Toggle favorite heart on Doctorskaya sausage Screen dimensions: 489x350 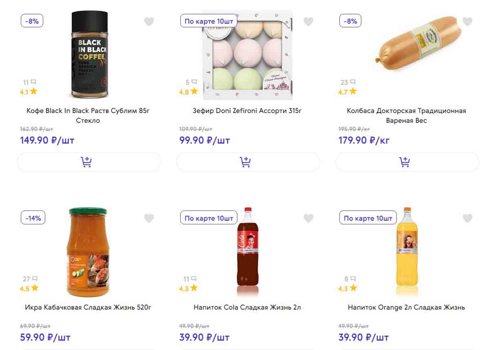click(467, 22)
